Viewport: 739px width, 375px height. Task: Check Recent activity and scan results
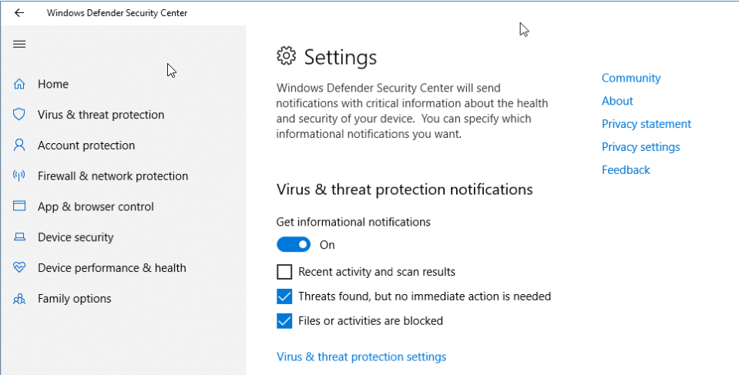point(284,272)
